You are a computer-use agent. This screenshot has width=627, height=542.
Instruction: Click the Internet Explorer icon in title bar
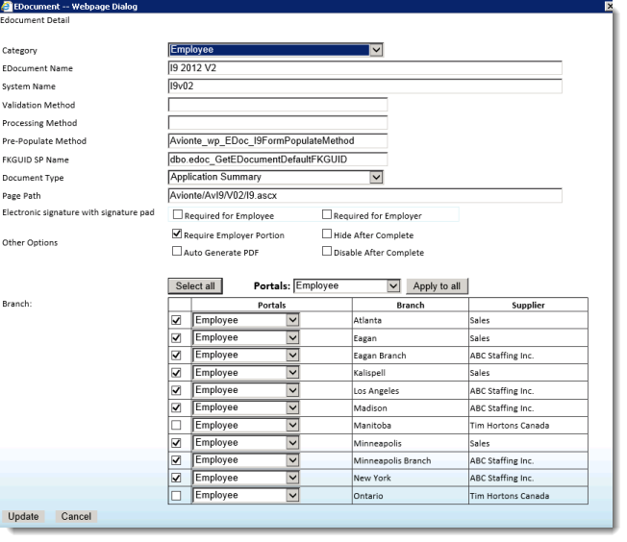(7, 6)
